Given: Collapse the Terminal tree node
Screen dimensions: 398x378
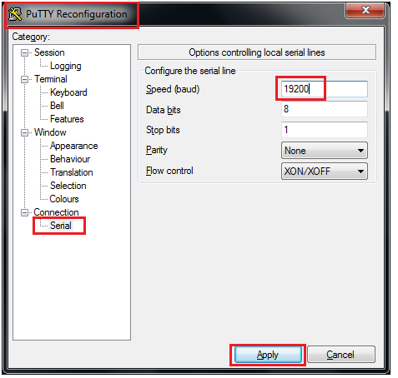Looking at the screenshot, I should point(25,80).
